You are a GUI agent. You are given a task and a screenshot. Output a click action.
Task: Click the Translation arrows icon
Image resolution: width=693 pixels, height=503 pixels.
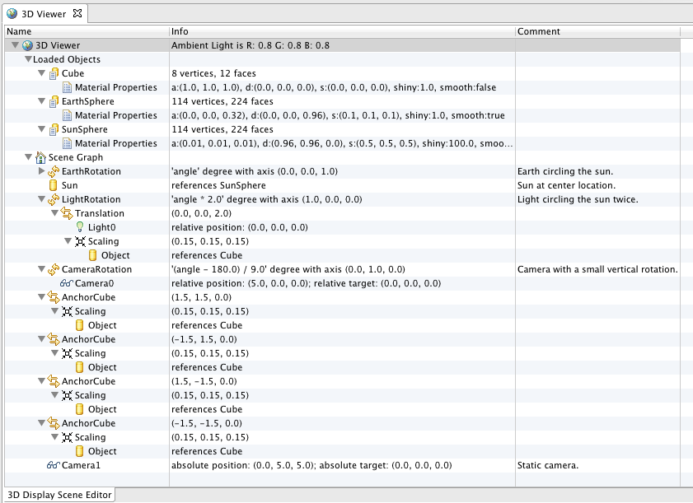[67, 213]
